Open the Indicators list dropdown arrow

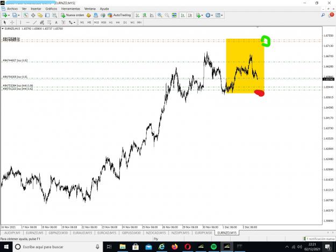click(202, 15)
